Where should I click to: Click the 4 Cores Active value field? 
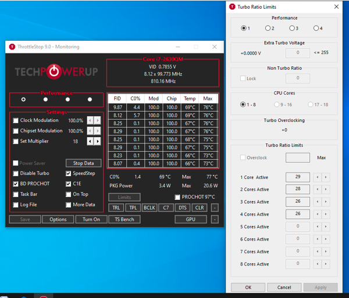[298, 214]
